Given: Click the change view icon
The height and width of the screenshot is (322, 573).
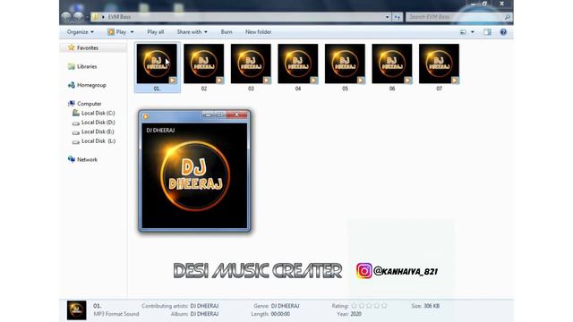Looking at the screenshot, I should (x=463, y=32).
